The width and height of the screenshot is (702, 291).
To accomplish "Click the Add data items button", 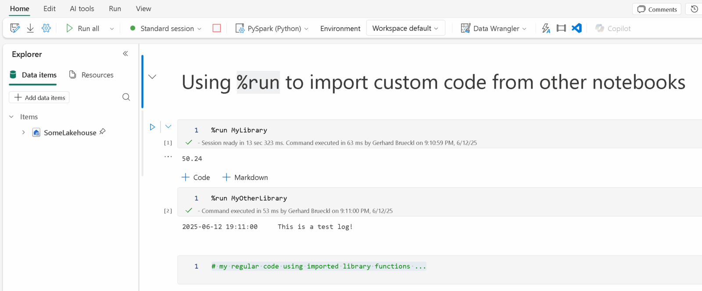I will click(39, 97).
